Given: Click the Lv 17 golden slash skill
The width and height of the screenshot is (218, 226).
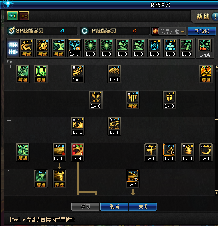Looking at the screenshot, I should pos(59,152).
